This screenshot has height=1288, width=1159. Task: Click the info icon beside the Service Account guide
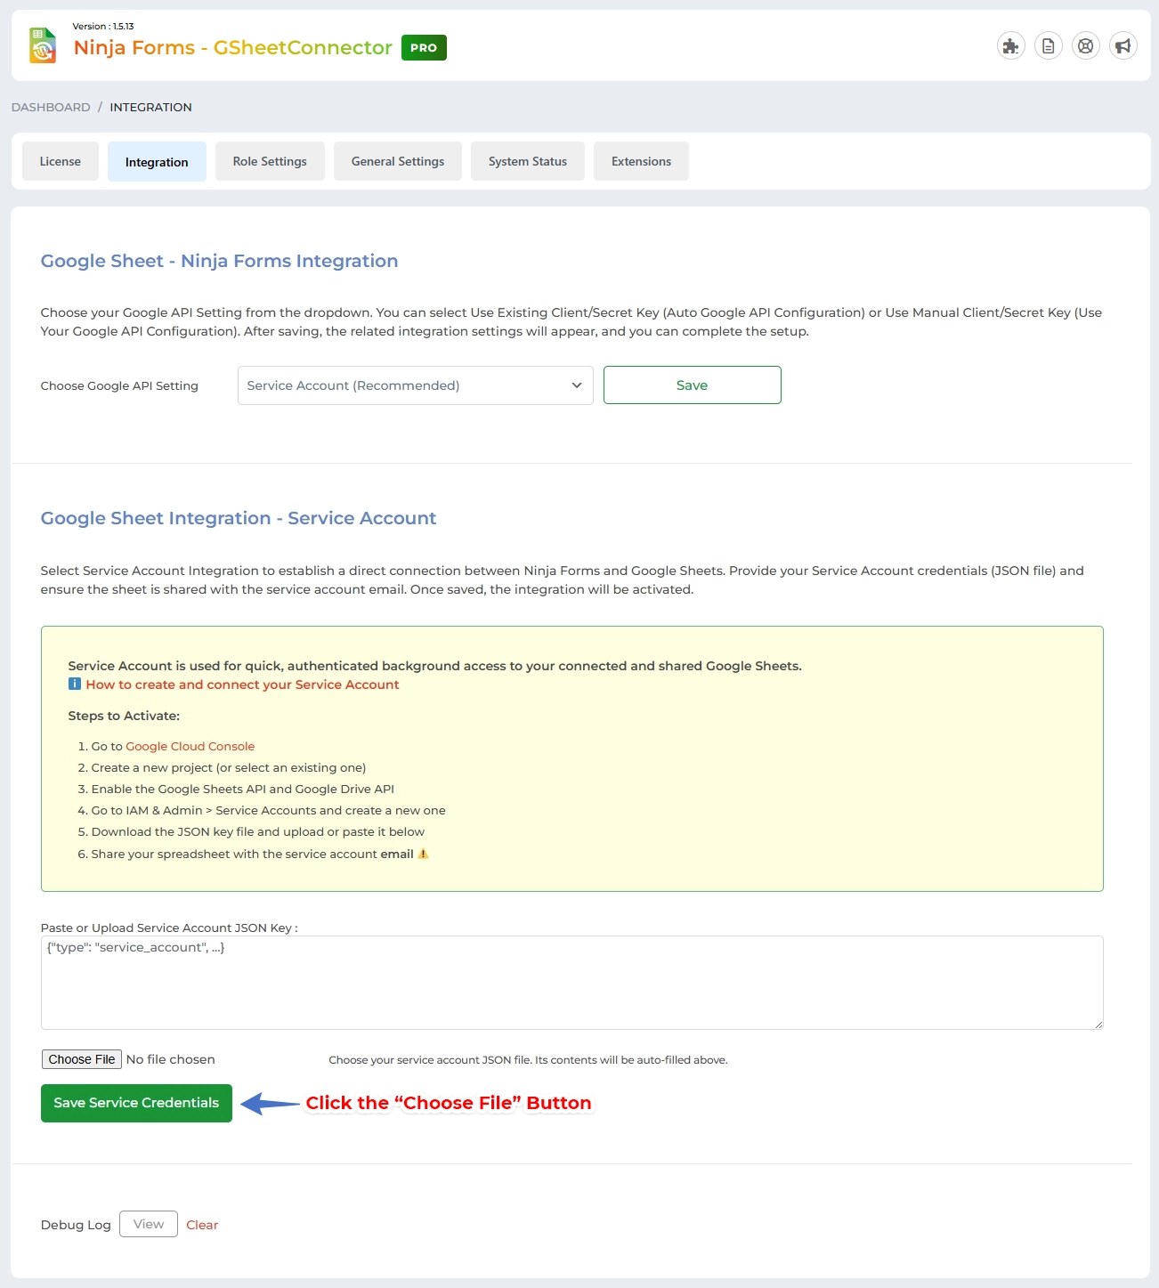coord(74,685)
